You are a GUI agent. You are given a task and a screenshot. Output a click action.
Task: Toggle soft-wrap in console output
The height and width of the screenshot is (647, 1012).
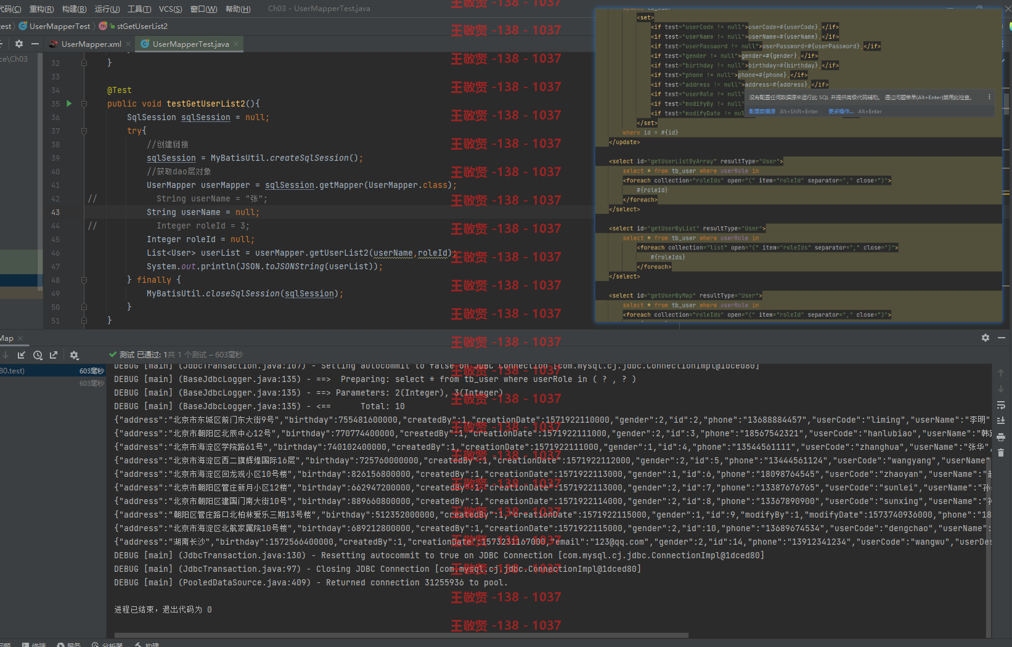1001,405
